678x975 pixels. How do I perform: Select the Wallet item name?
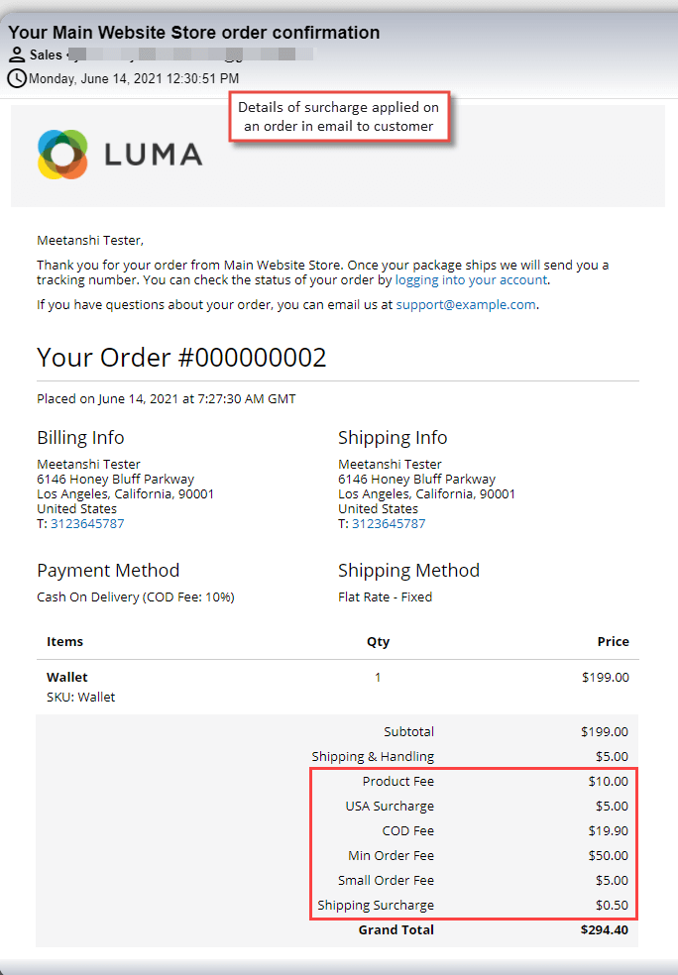pos(67,677)
